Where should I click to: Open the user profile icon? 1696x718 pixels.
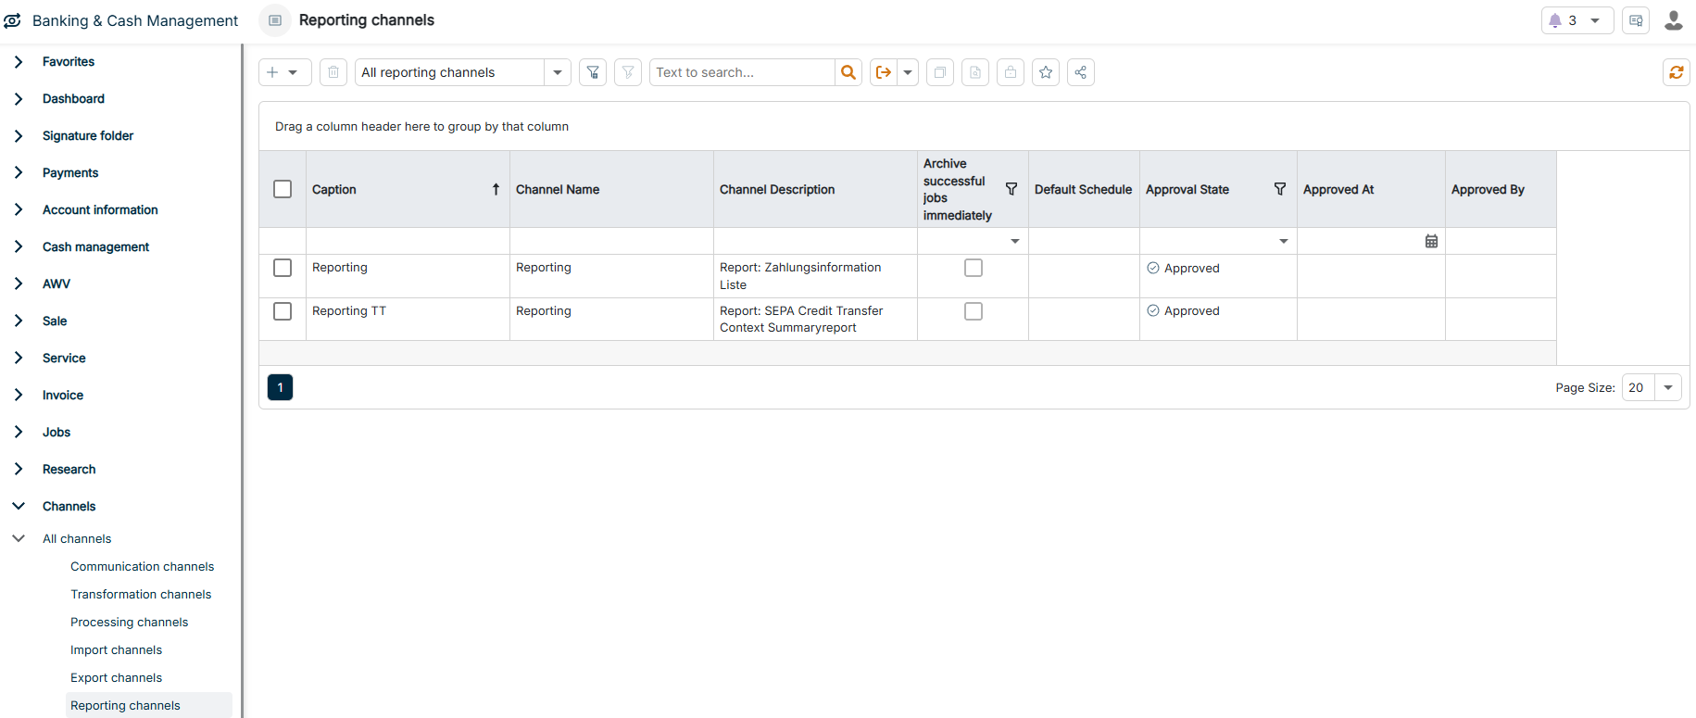point(1674,20)
